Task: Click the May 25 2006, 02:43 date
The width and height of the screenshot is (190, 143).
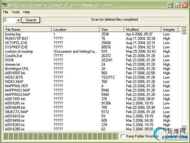Action: (141, 51)
